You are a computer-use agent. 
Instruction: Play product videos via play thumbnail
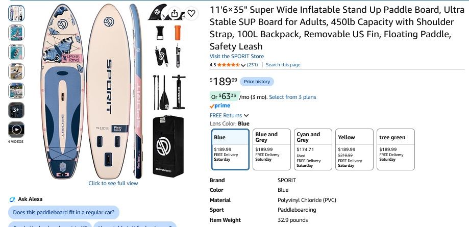coord(16,130)
